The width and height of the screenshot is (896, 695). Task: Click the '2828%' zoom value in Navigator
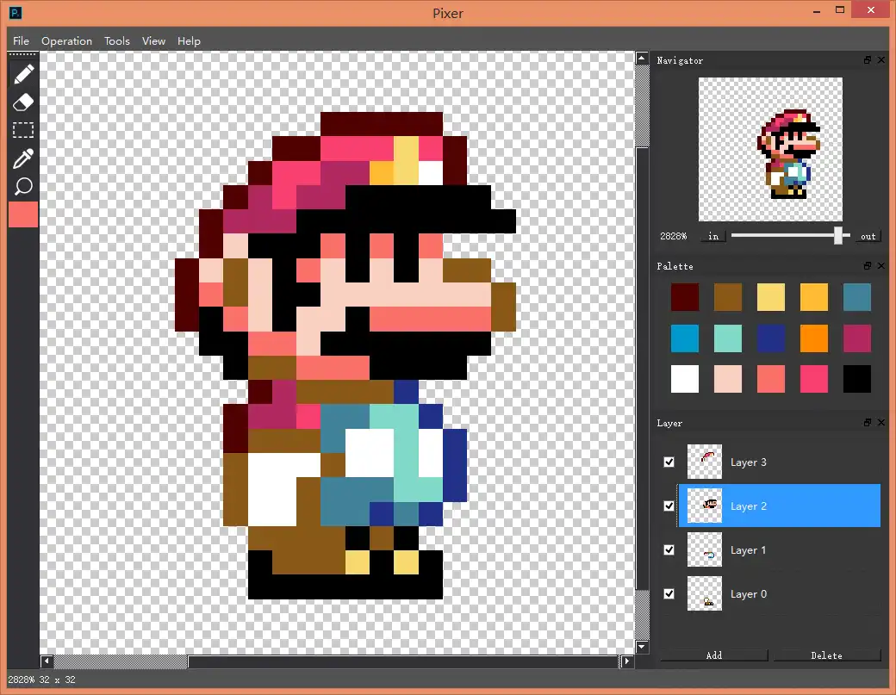(x=673, y=237)
